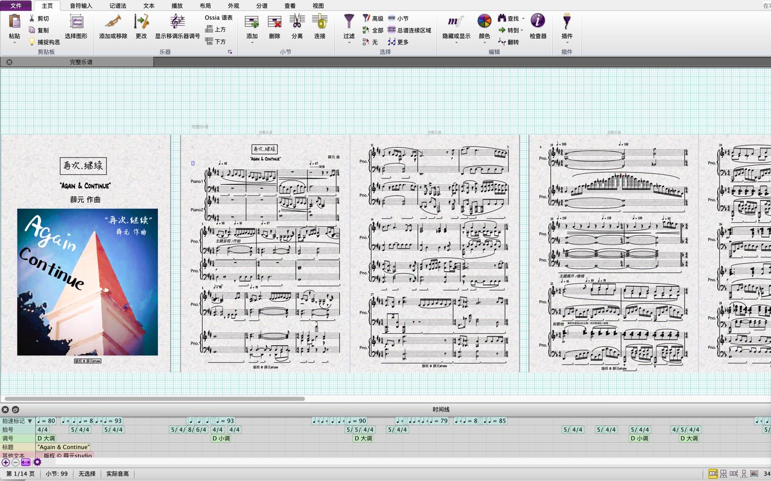
Task: Expand the tempo markings row arrow in timeline
Action: (x=30, y=421)
